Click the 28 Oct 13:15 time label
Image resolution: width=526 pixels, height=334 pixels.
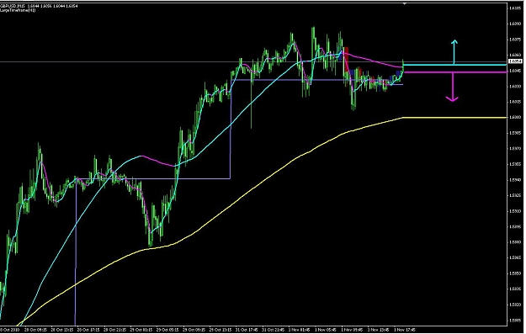(61, 330)
